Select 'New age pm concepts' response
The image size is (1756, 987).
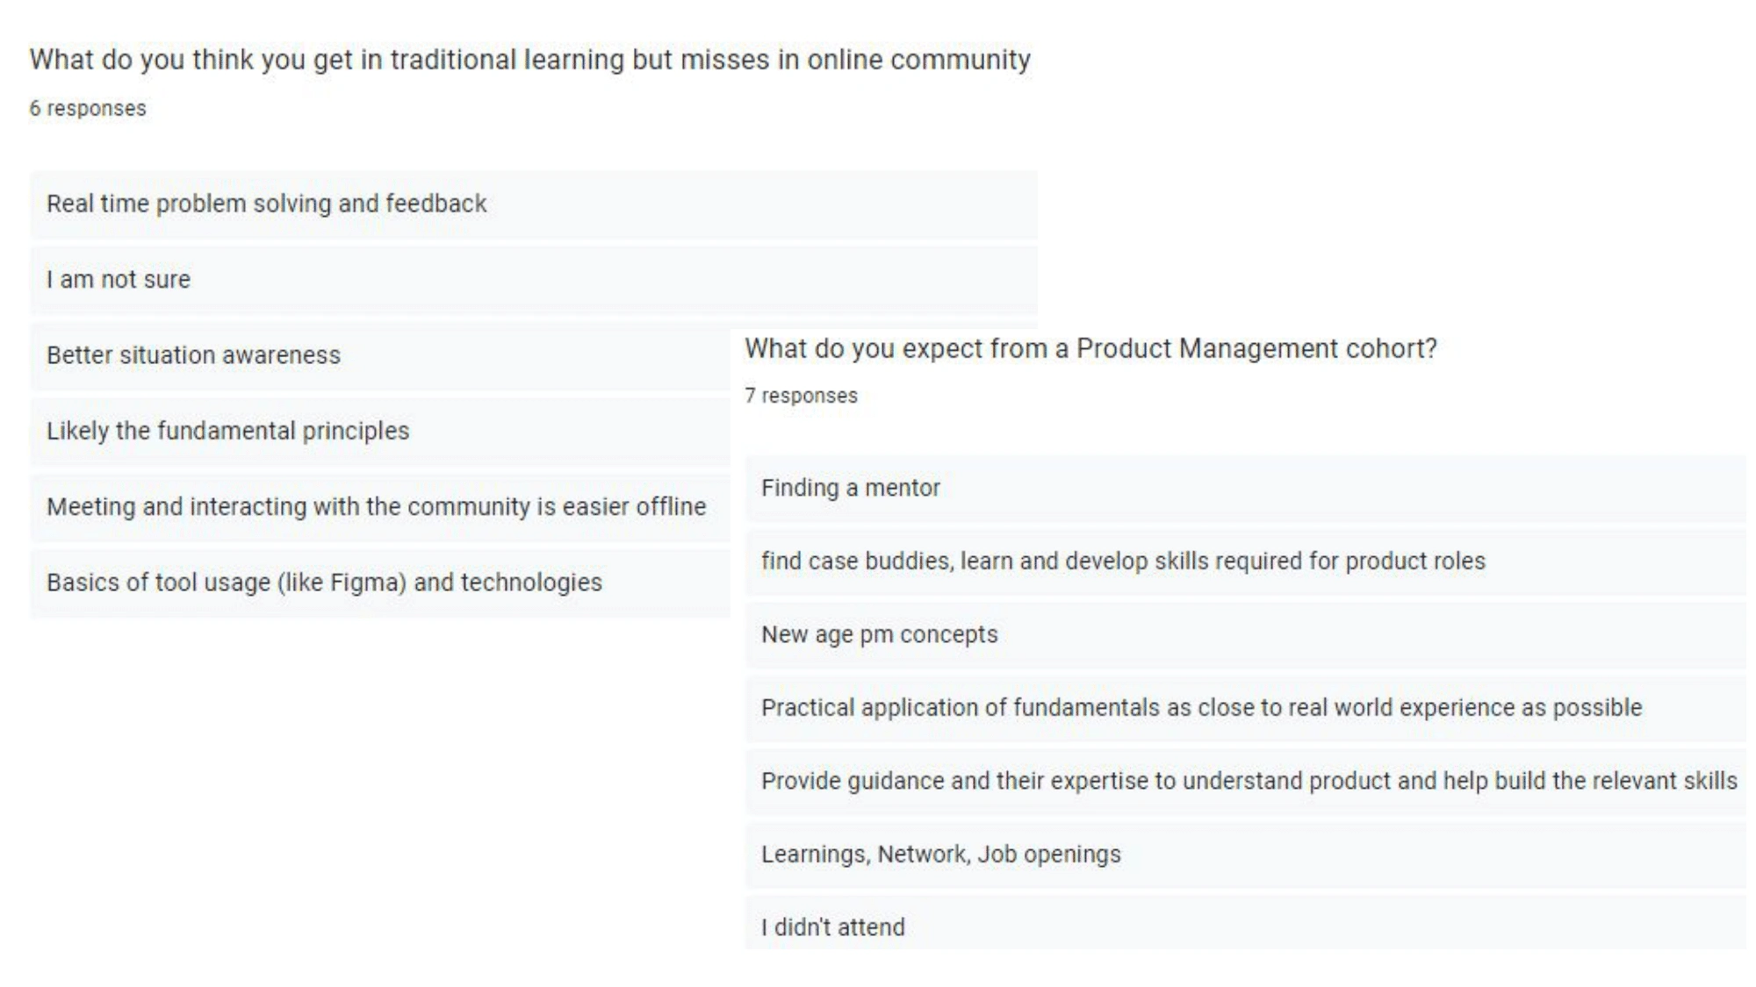(x=1246, y=634)
